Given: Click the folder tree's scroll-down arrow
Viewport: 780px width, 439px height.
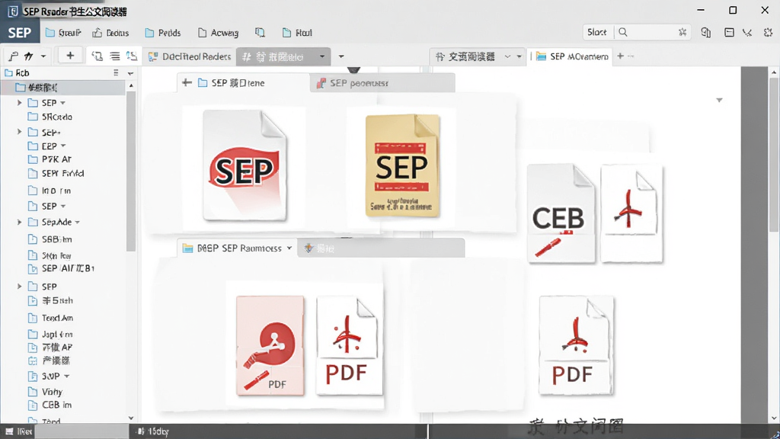Looking at the screenshot, I should (x=131, y=418).
